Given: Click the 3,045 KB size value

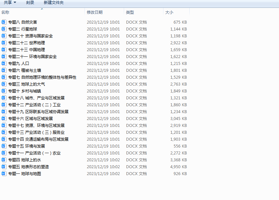Looking at the screenshot, I should click(x=178, y=118).
